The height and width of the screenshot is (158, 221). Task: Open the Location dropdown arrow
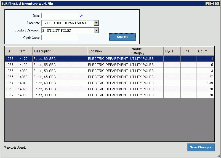pos(96,23)
